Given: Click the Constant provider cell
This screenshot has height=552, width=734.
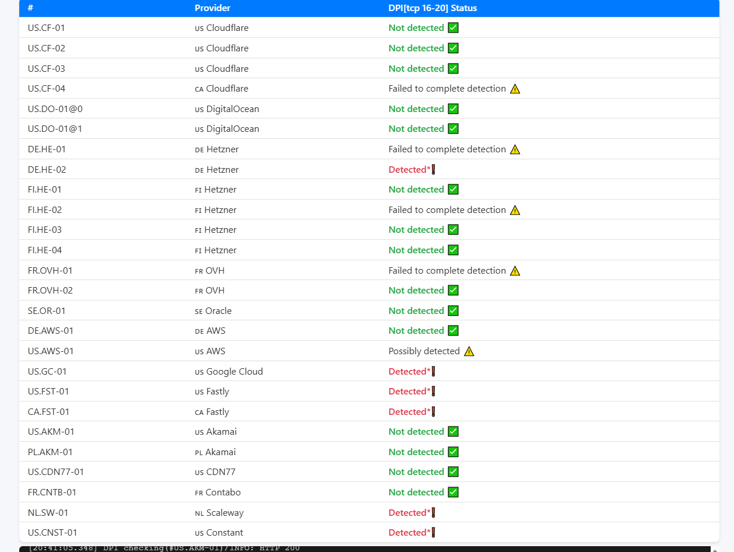Looking at the screenshot, I should pyautogui.click(x=219, y=532).
